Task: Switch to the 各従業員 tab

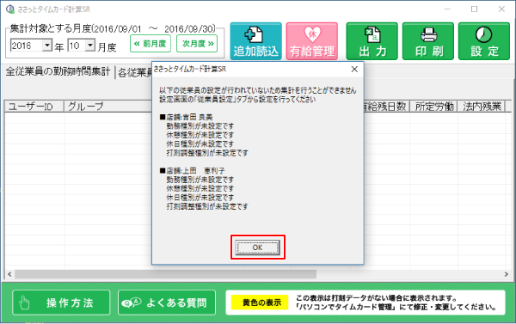Action: click(134, 72)
